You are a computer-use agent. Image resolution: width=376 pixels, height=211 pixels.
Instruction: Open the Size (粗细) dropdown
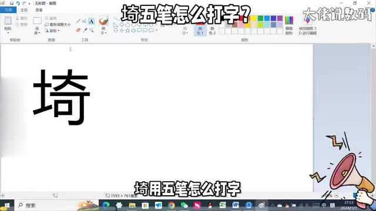(185, 30)
